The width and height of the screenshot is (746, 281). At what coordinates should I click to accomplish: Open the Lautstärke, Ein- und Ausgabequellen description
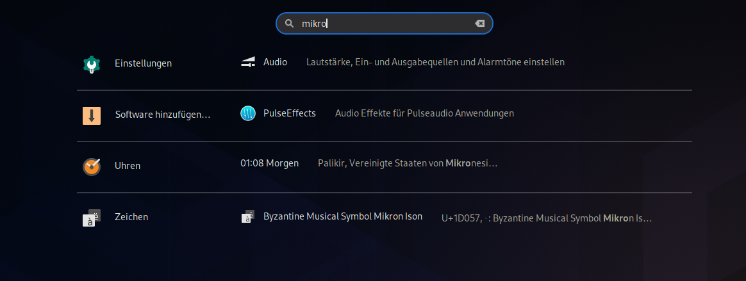coord(435,62)
